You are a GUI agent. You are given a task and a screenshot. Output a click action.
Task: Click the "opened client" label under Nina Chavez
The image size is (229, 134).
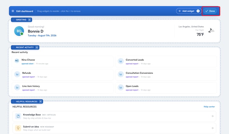pyautogui.click(x=27, y=64)
